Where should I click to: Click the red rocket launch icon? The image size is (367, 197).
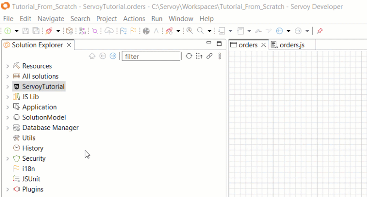coord(49,31)
